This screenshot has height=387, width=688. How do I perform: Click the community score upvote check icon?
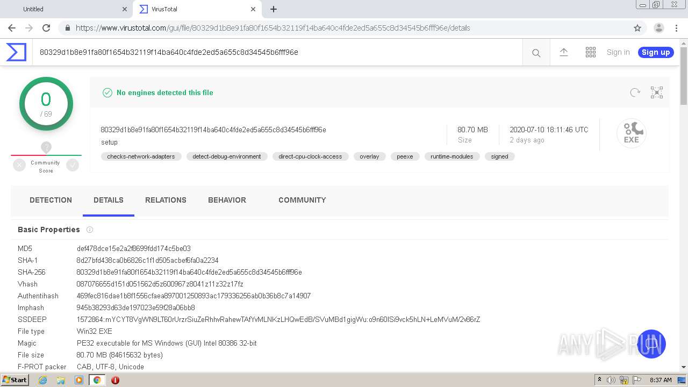coord(73,166)
